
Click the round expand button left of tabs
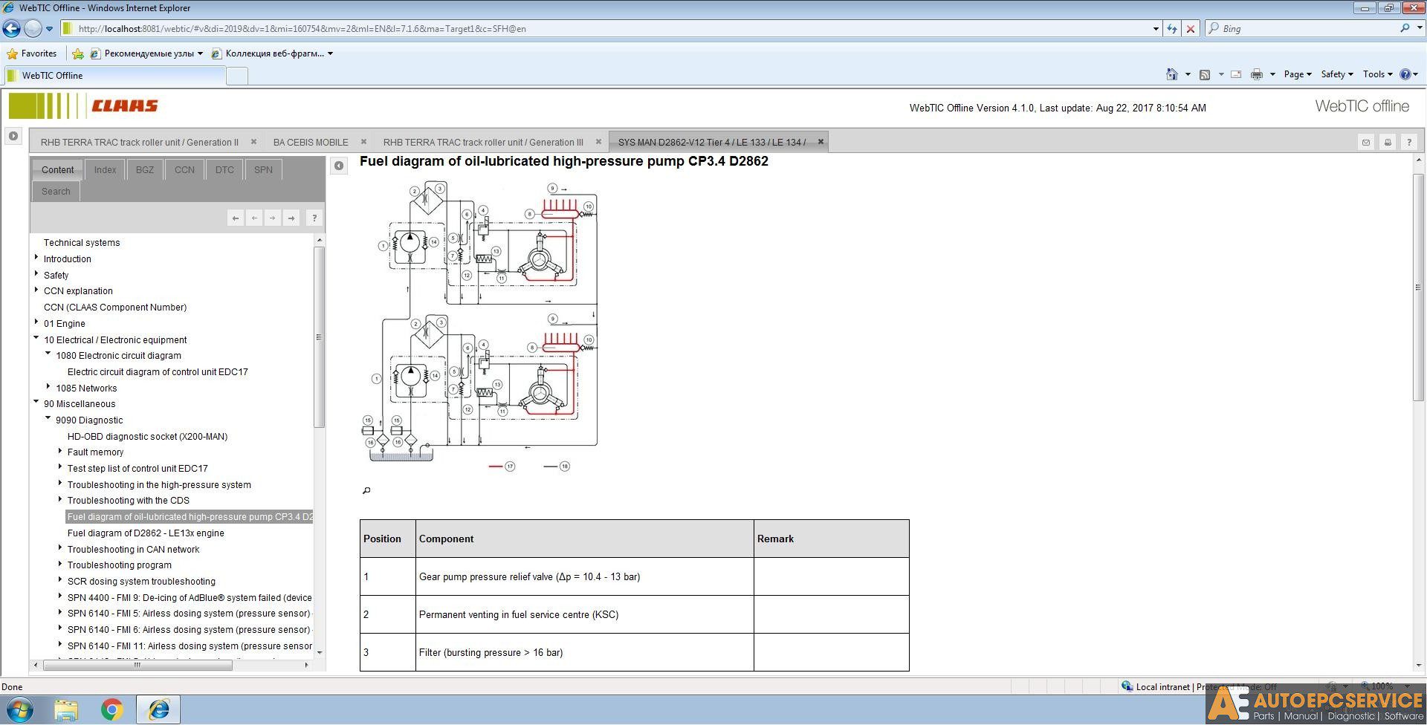click(x=13, y=136)
